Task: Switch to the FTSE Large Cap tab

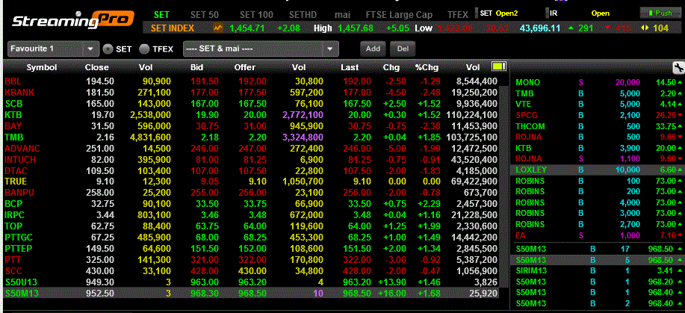Action: coord(399,14)
